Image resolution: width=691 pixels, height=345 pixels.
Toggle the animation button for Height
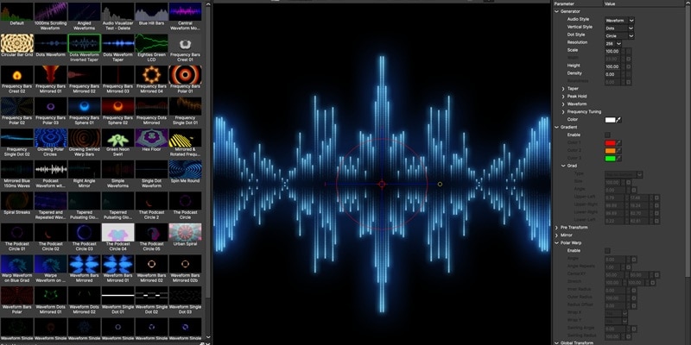click(x=629, y=66)
